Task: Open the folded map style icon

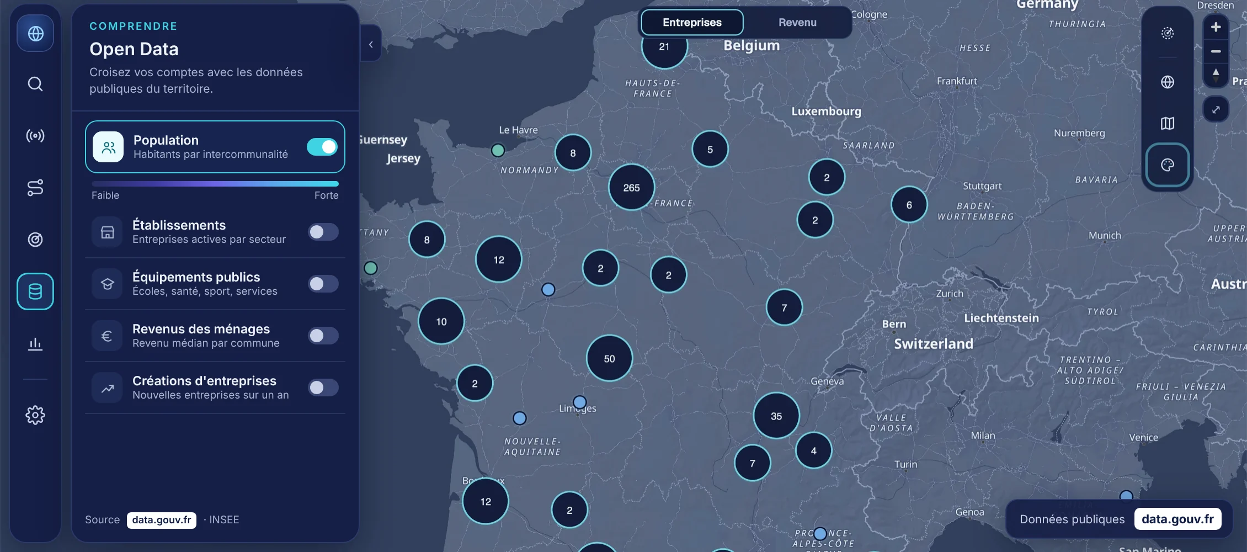Action: coord(1168,123)
